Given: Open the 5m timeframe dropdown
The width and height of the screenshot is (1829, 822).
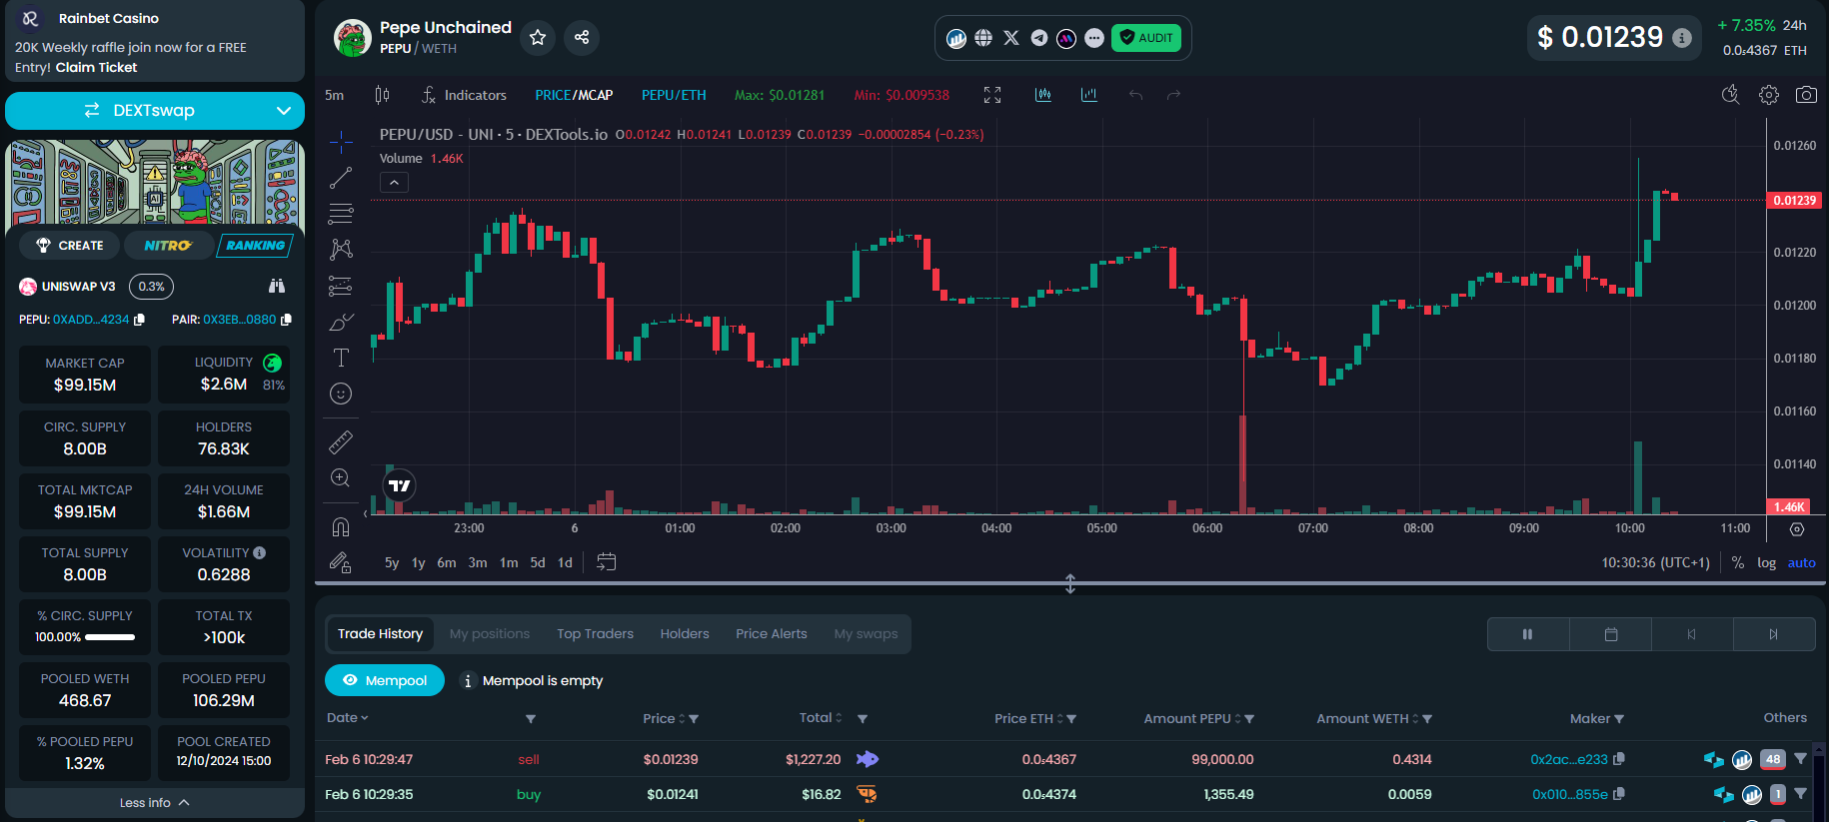Looking at the screenshot, I should click(x=335, y=95).
